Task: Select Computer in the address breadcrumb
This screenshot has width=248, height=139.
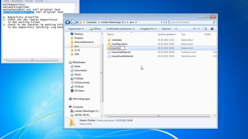Action: pos(91,22)
